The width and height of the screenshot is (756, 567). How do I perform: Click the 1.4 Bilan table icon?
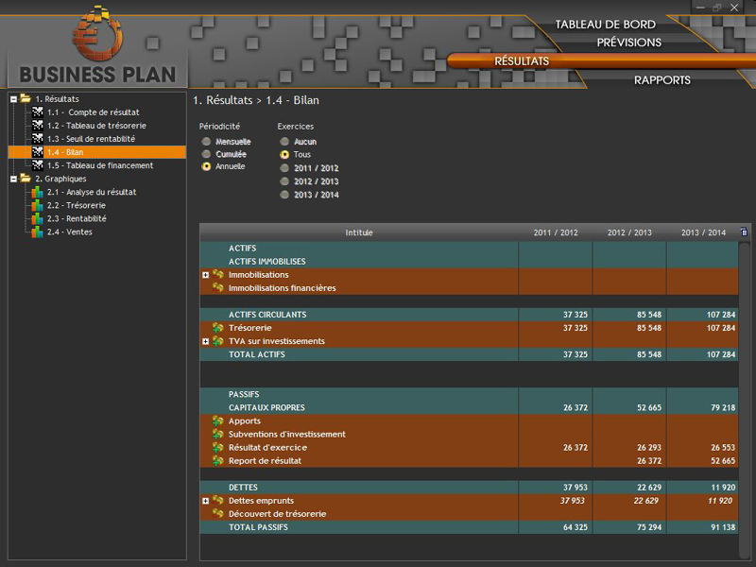point(38,152)
